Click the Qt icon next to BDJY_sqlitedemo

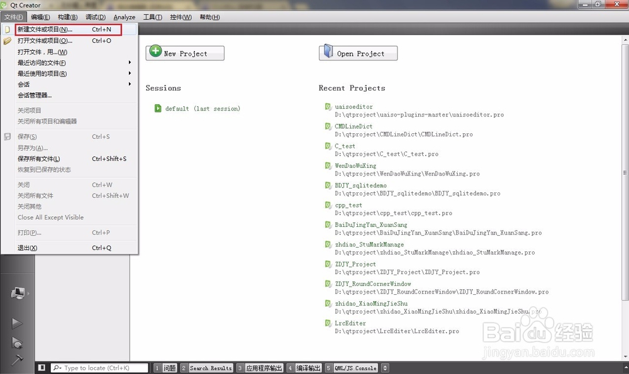pyautogui.click(x=328, y=185)
